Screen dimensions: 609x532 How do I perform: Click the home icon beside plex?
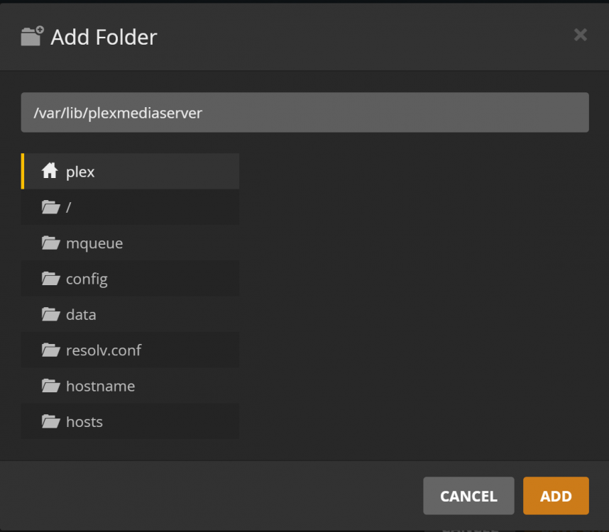(50, 171)
